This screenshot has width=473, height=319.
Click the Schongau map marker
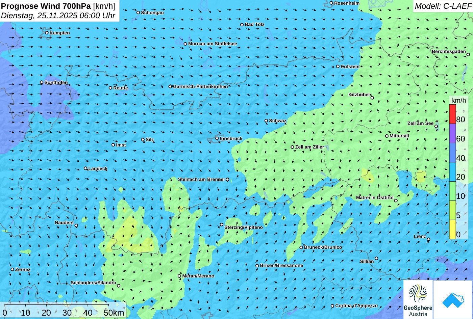click(138, 12)
